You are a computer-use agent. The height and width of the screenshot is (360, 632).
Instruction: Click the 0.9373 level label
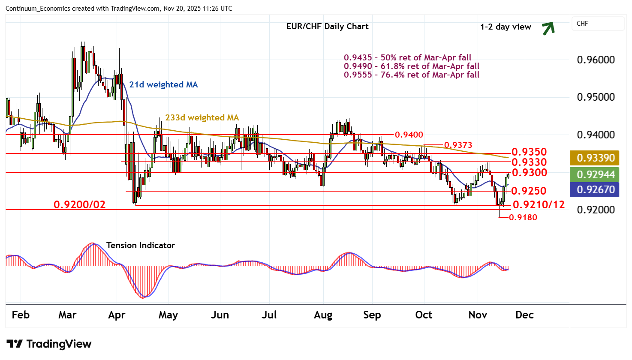(x=458, y=145)
